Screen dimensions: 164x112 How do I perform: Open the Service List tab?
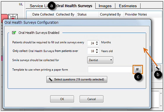click(39, 6)
